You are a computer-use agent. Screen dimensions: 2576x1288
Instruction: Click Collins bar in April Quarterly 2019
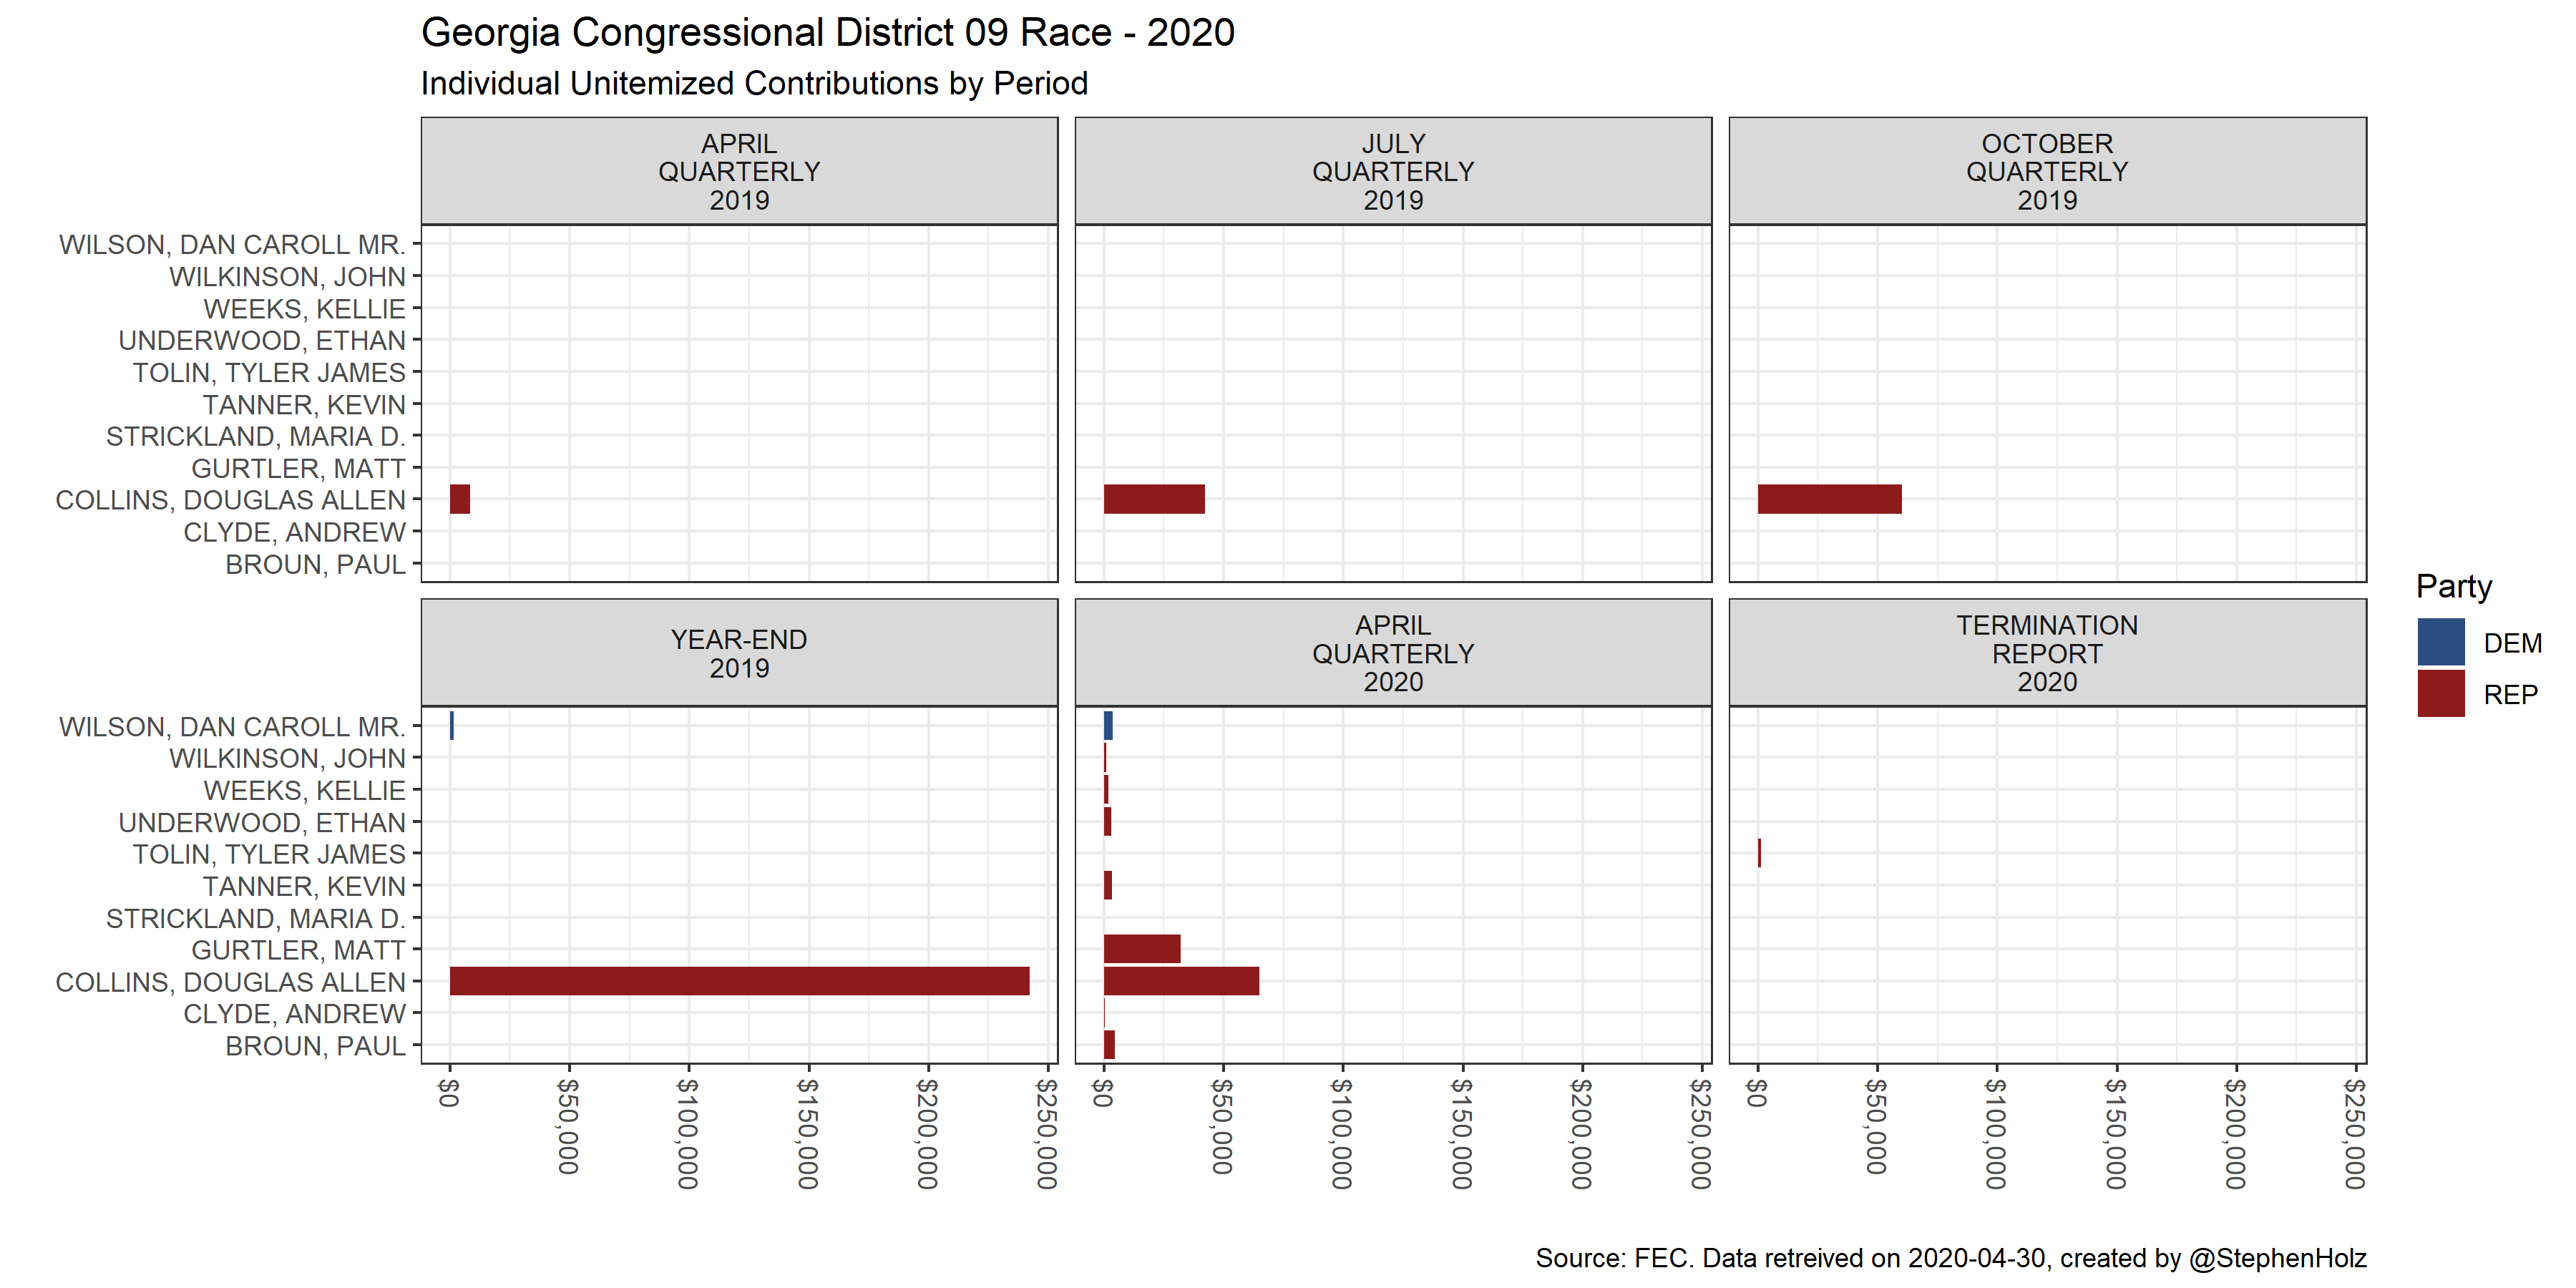click(x=460, y=499)
